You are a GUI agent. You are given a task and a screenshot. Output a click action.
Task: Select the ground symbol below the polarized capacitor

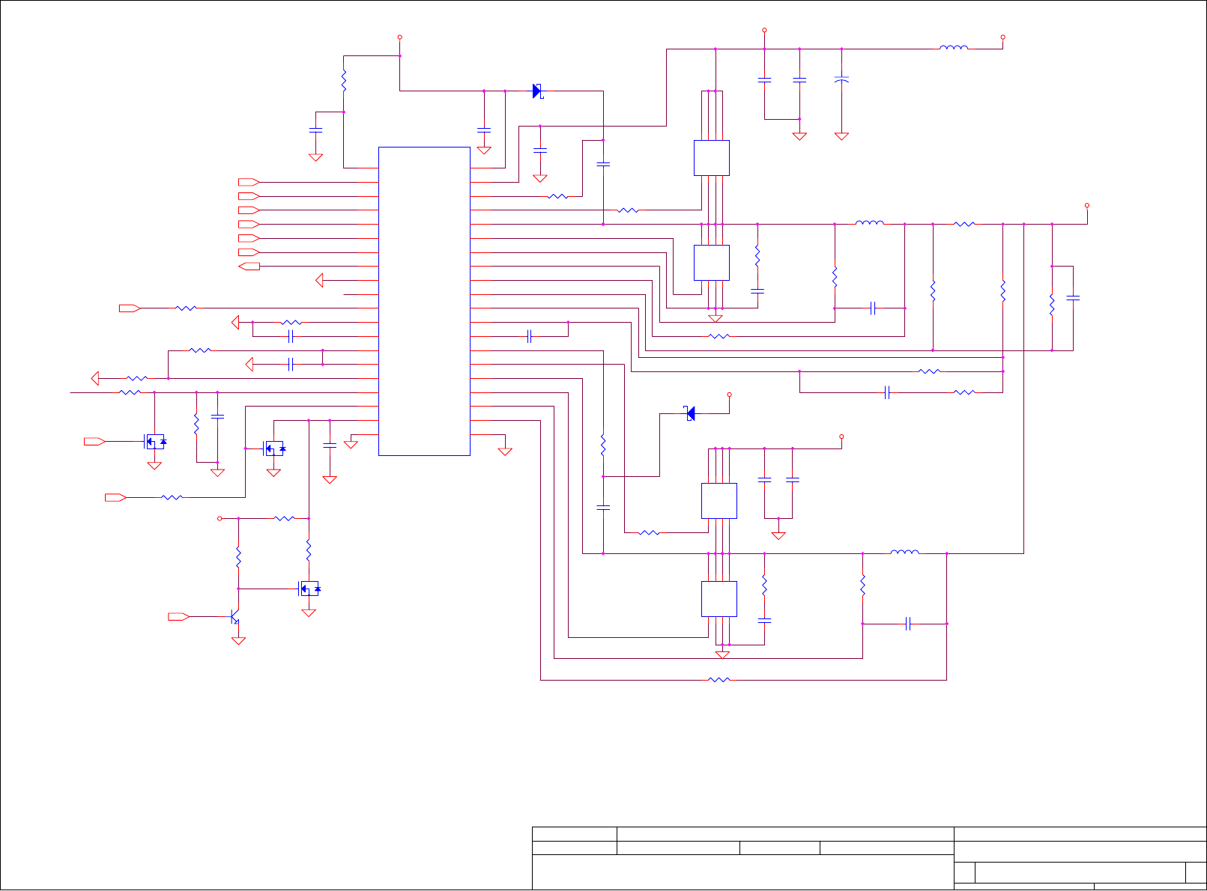coord(841,136)
